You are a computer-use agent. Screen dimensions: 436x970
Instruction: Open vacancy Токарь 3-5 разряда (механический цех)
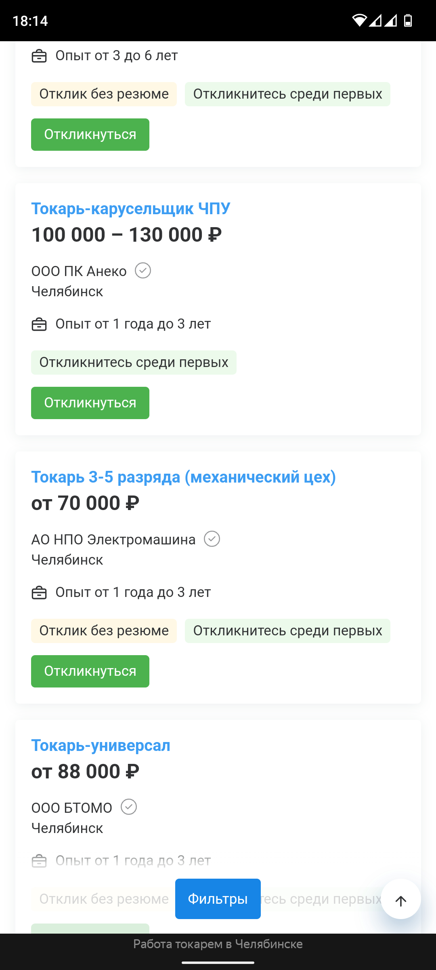click(x=183, y=477)
